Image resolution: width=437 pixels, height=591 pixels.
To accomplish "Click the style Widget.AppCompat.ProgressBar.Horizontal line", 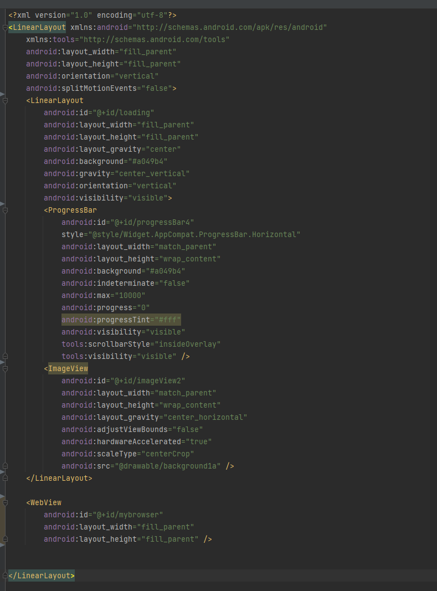I will click(181, 234).
